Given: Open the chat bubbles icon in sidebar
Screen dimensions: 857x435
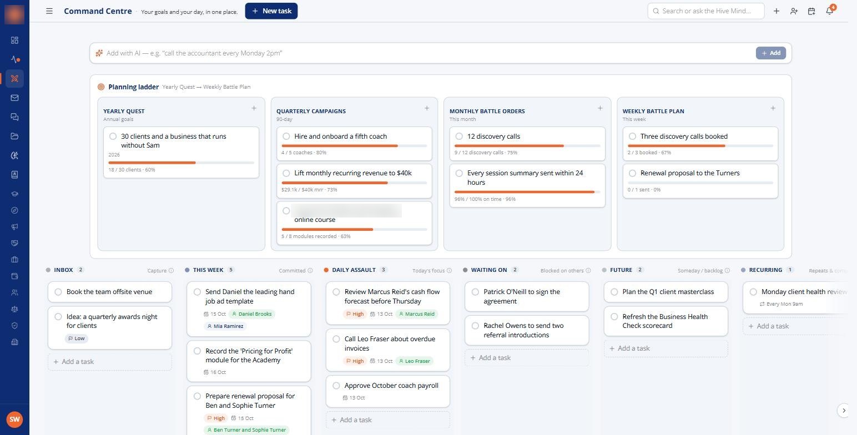Looking at the screenshot, I should (14, 117).
